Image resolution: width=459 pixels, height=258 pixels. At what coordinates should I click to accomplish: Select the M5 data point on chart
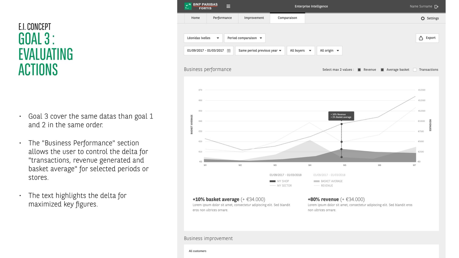(x=341, y=124)
